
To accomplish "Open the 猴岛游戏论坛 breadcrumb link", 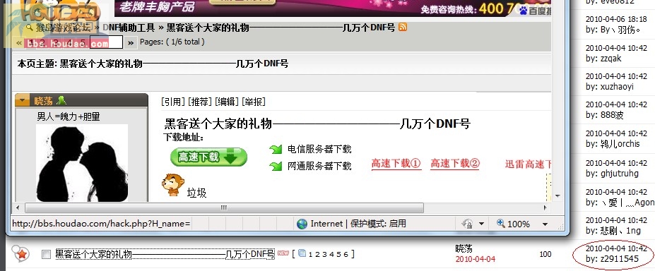I will pyautogui.click(x=63, y=28).
